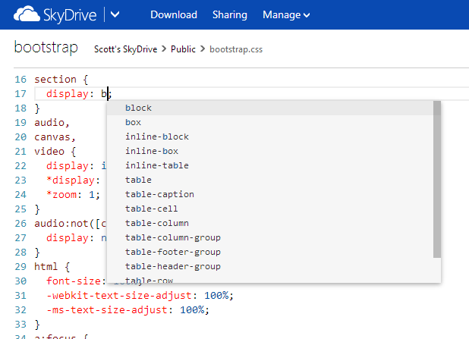This screenshot has width=469, height=339.
Task: Click the bootstrap page title
Action: pyautogui.click(x=46, y=48)
